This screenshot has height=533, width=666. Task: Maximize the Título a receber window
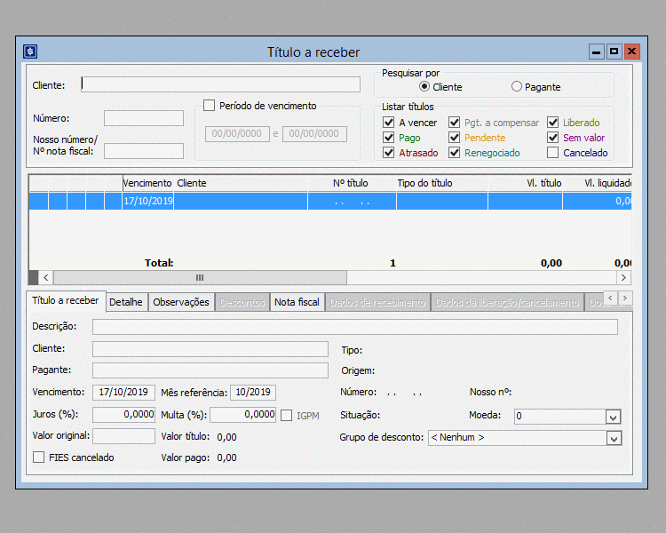click(x=614, y=52)
